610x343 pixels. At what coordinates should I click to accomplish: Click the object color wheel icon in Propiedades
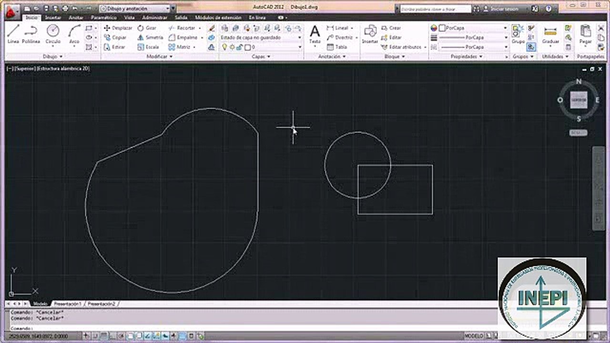(x=434, y=28)
